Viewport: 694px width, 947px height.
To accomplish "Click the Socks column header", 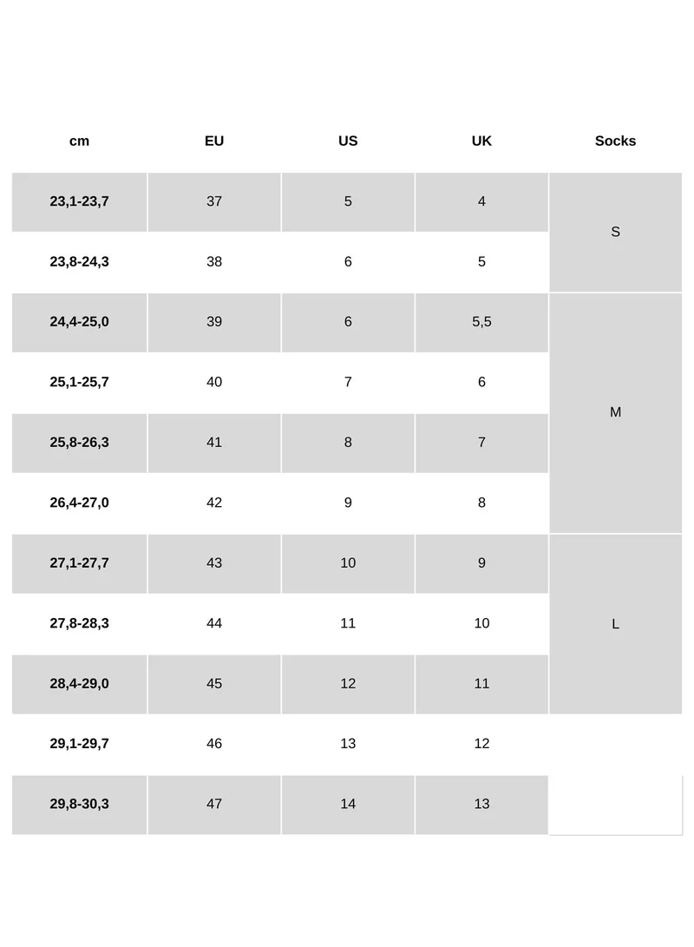I will [x=615, y=141].
